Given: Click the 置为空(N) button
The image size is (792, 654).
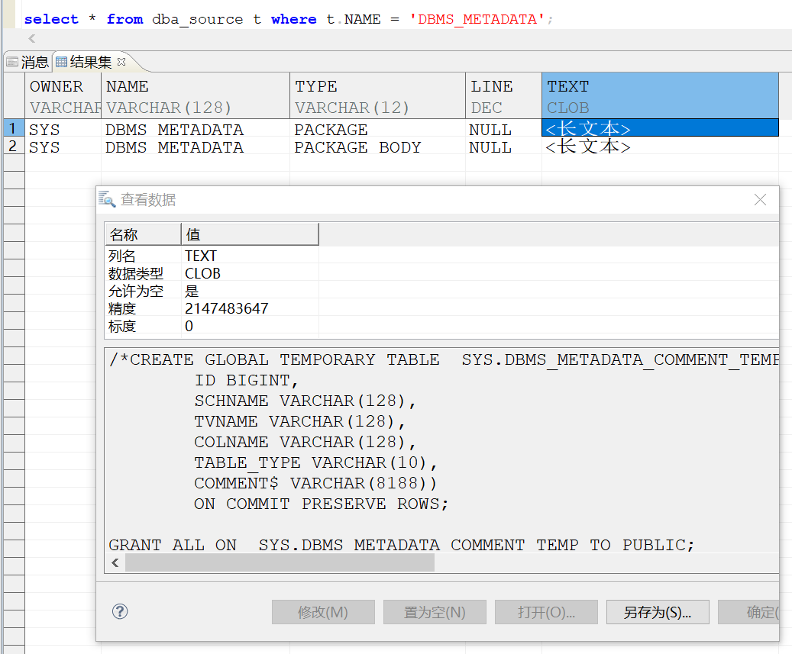Looking at the screenshot, I should click(x=435, y=612).
